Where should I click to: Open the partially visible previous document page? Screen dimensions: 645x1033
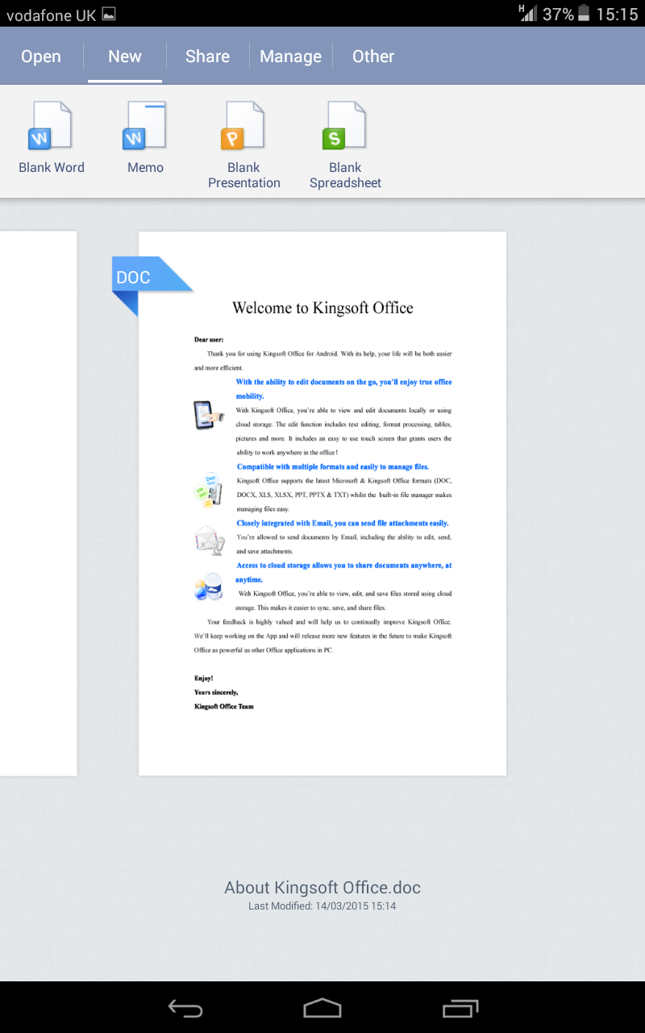click(39, 504)
